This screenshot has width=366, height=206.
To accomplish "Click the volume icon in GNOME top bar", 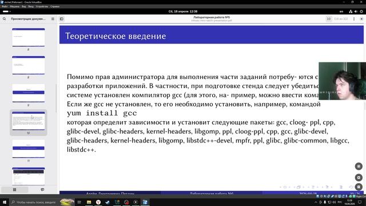I will coord(356,11).
